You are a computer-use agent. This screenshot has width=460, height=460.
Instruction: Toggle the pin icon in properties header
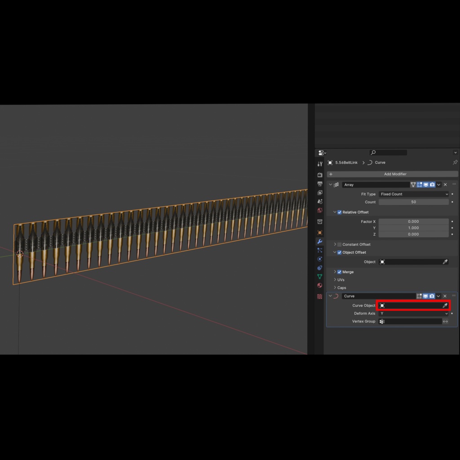point(455,162)
